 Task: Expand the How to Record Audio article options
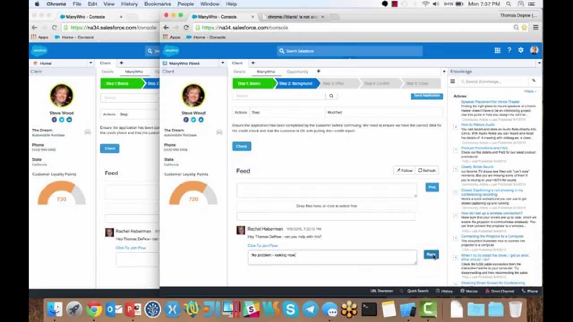(456, 127)
